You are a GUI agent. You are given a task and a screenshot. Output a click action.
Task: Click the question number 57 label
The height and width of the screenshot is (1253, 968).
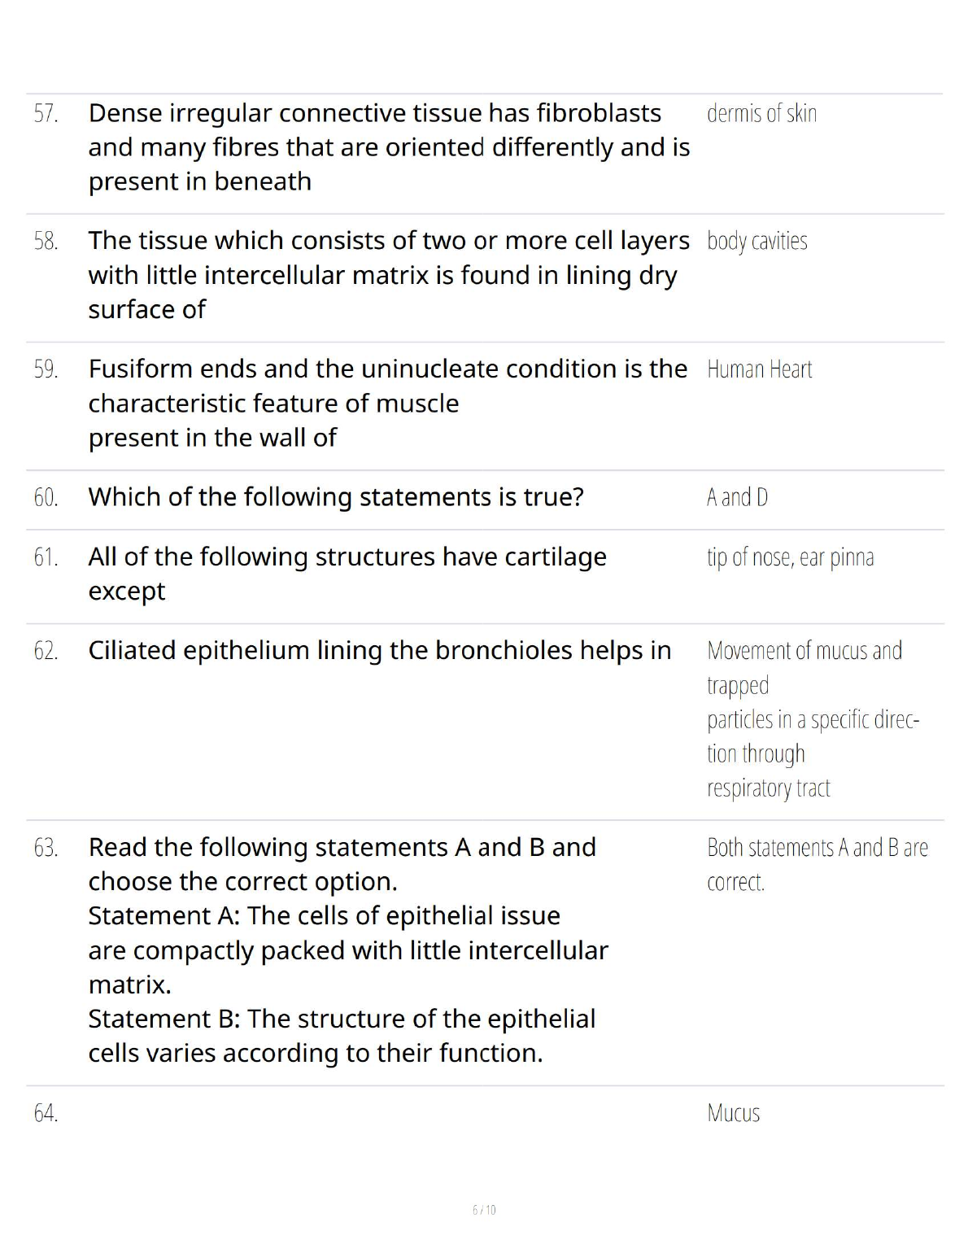pos(46,114)
